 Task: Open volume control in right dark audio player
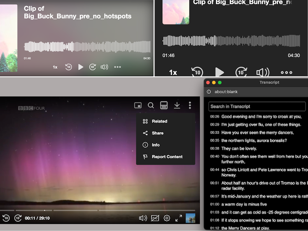point(263,72)
